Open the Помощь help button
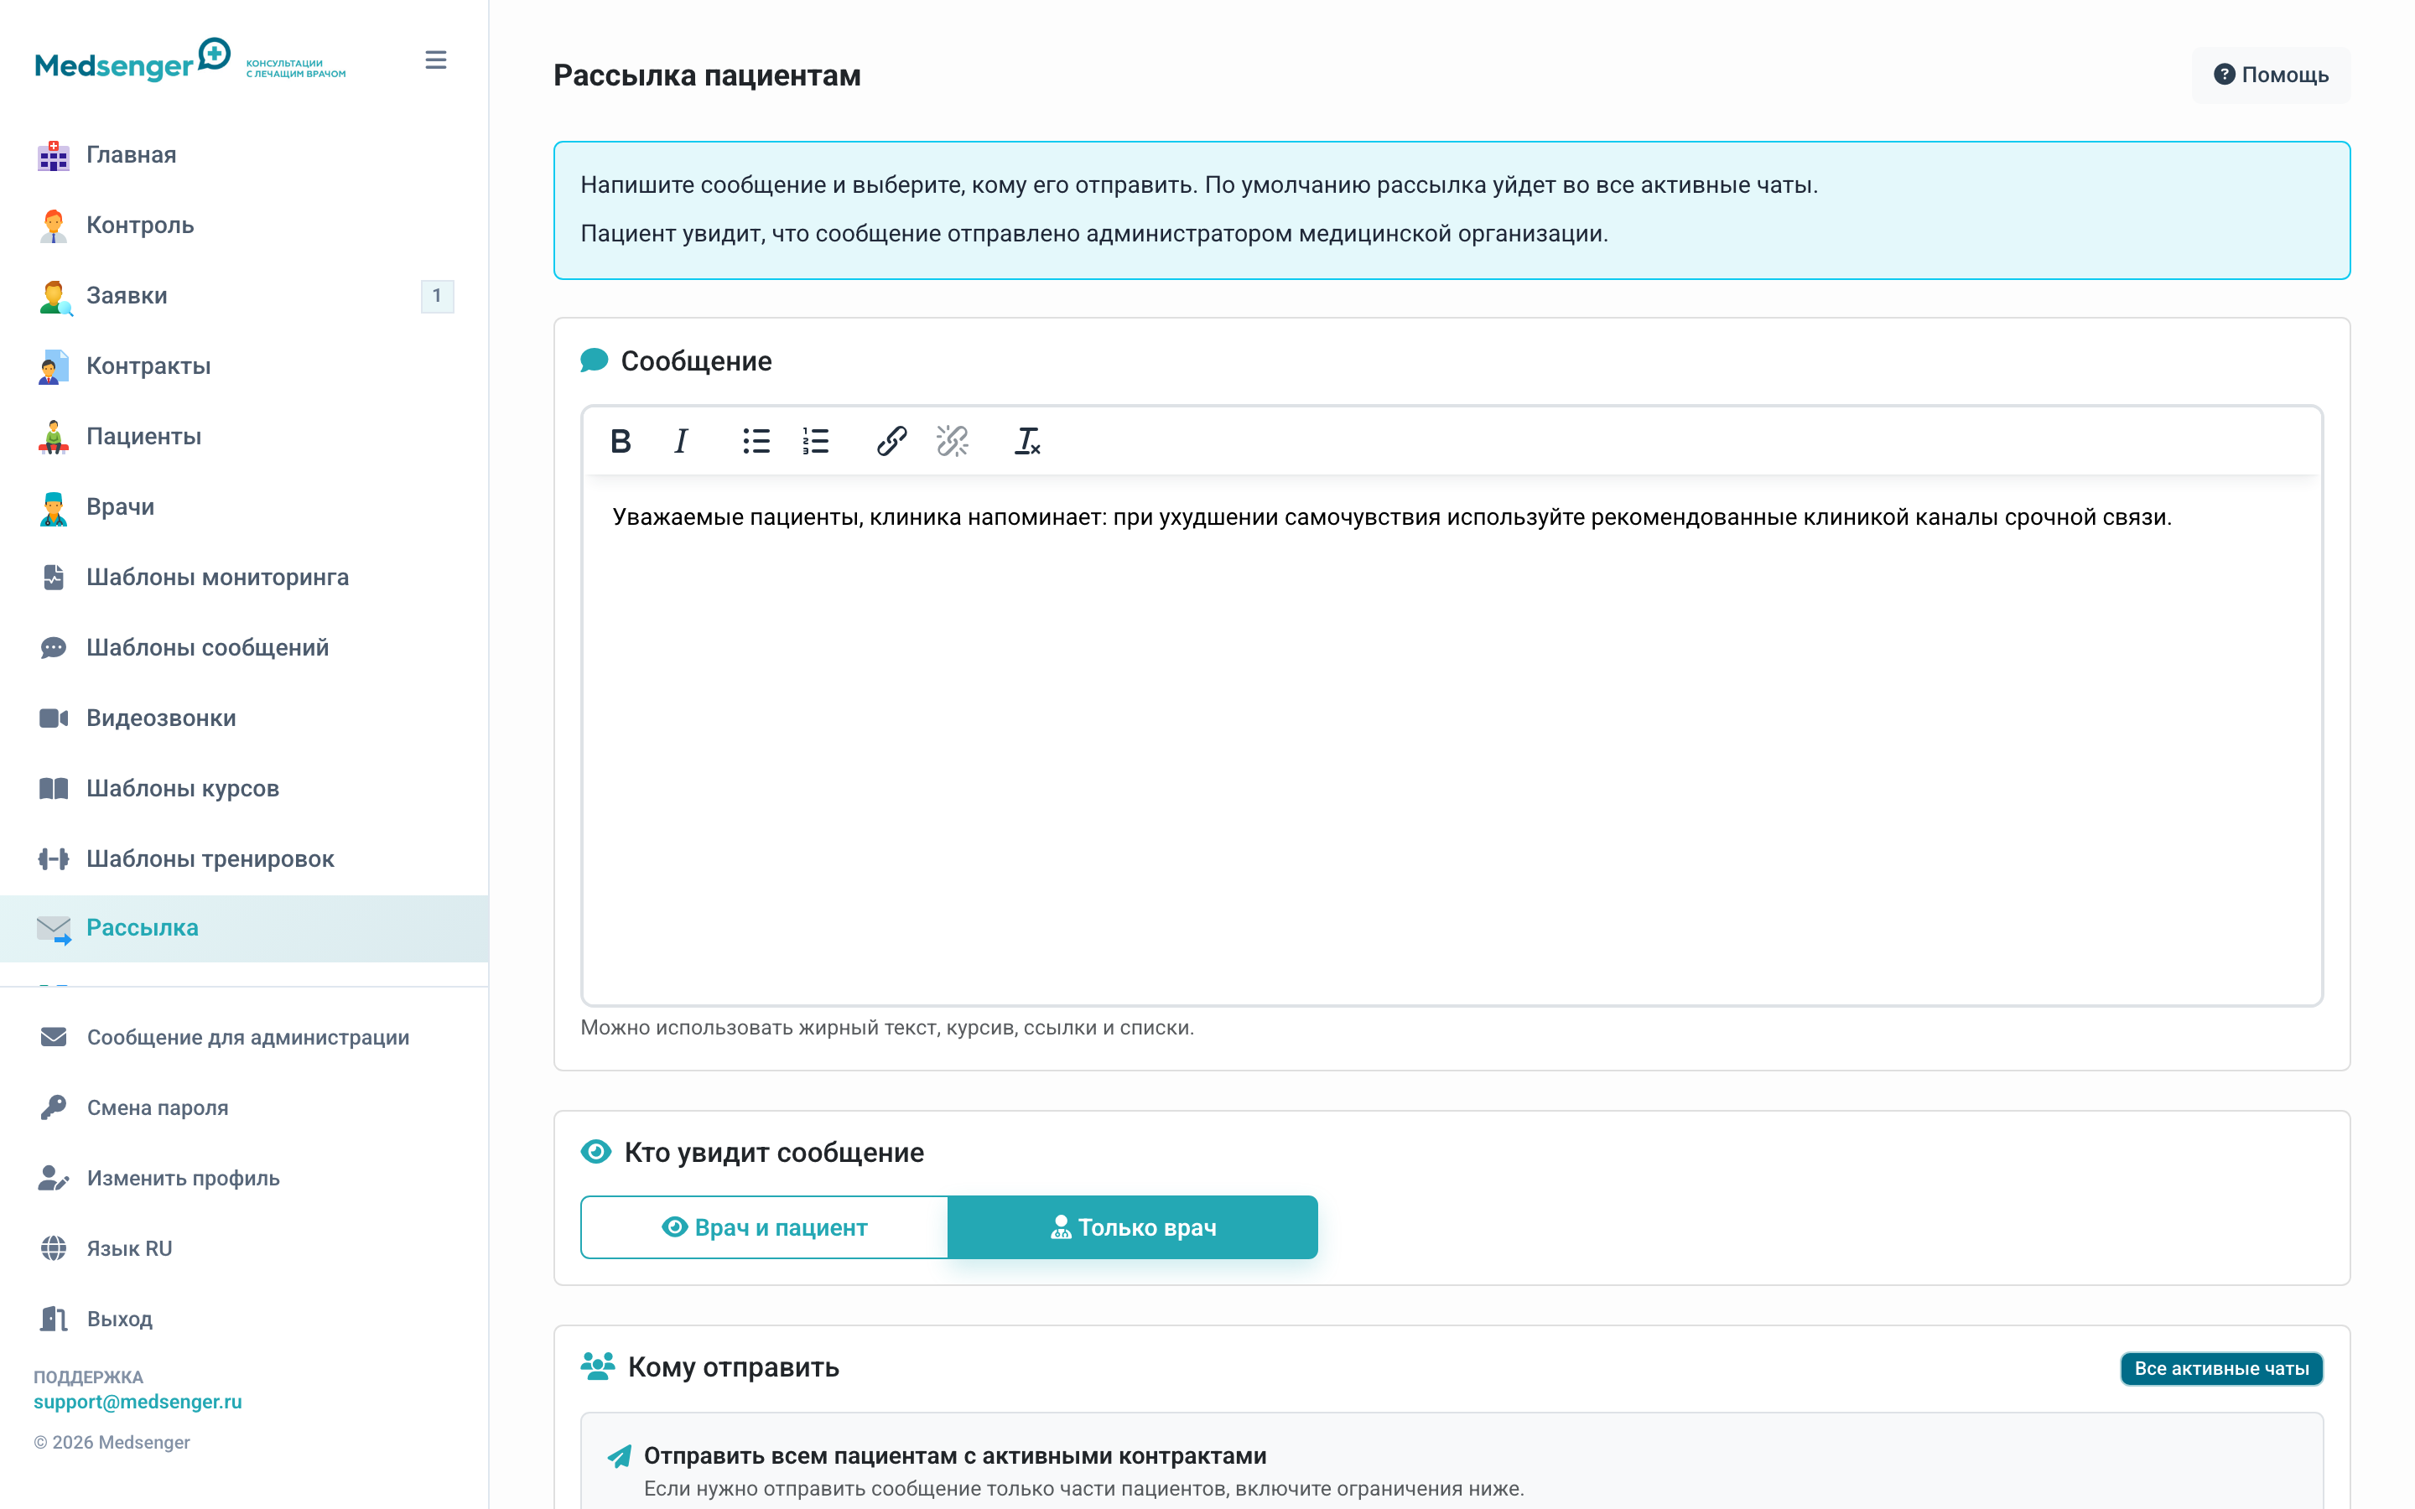This screenshot has height=1509, width=2415. (x=2270, y=75)
